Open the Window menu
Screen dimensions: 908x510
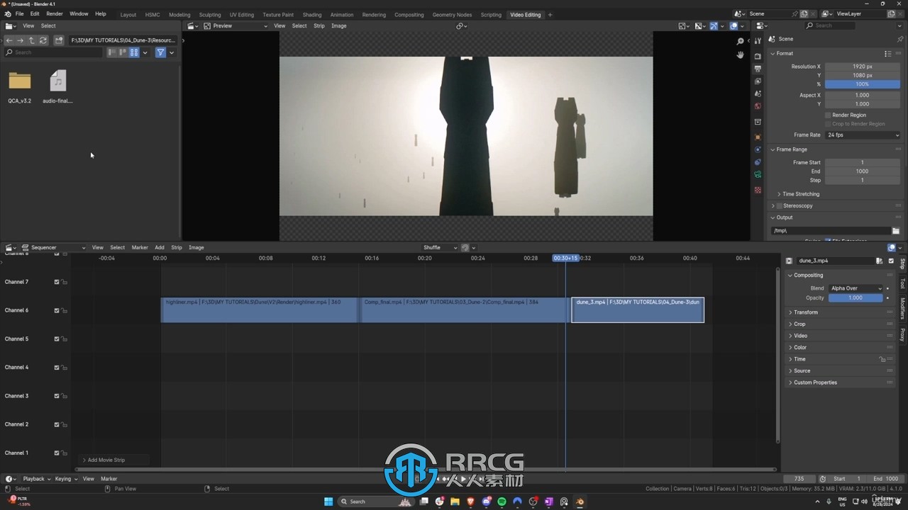(x=79, y=13)
